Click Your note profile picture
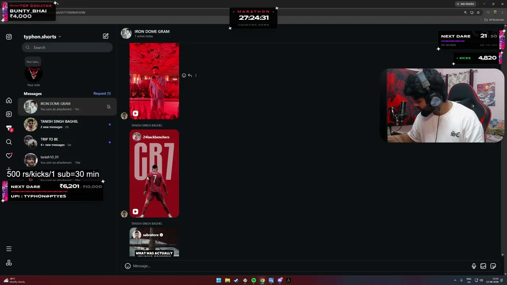This screenshot has width=507, height=285. tap(34, 74)
